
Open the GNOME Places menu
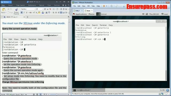pos(91,14)
